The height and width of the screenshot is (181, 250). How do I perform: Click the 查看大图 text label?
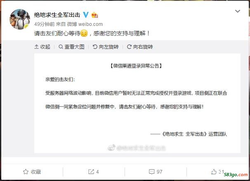point(74,47)
